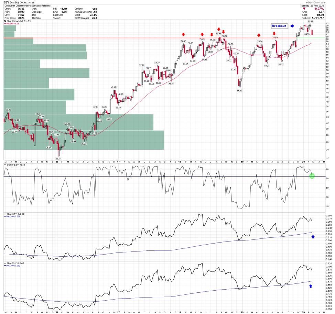
Task: Click the BBY ticker symbol in the title
Action: point(7,2)
